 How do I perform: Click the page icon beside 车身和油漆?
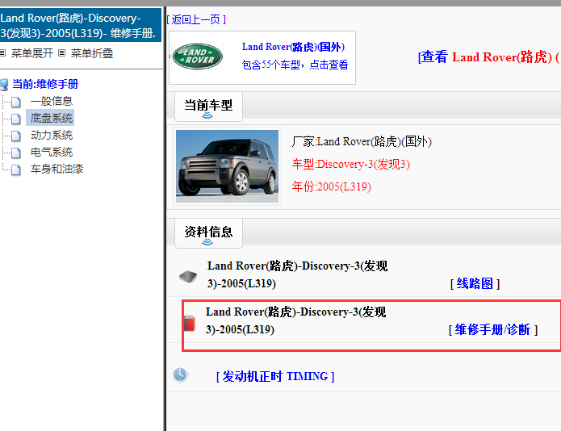click(16, 169)
